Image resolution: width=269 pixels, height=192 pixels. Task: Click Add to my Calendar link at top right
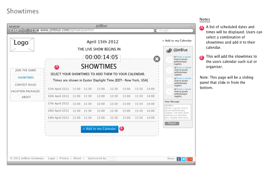click(x=177, y=40)
